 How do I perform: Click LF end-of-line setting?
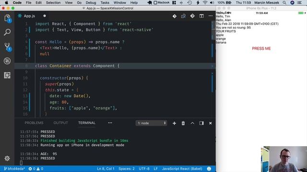tap(155, 169)
